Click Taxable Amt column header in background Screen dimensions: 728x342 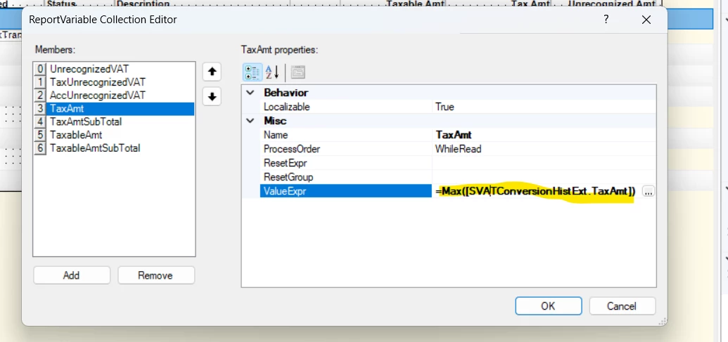click(x=415, y=4)
